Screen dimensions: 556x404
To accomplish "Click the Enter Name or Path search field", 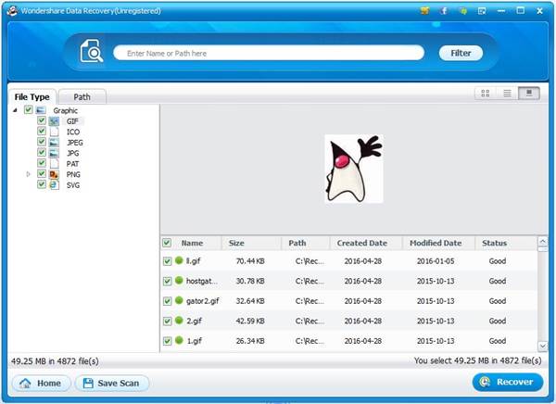I will (269, 53).
